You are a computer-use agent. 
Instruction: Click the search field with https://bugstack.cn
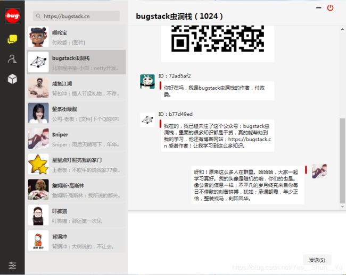[x=76, y=16]
